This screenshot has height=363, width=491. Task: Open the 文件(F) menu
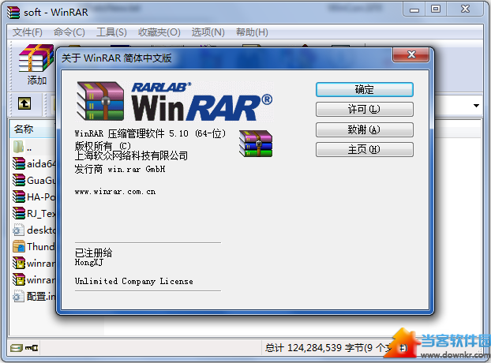click(28, 32)
